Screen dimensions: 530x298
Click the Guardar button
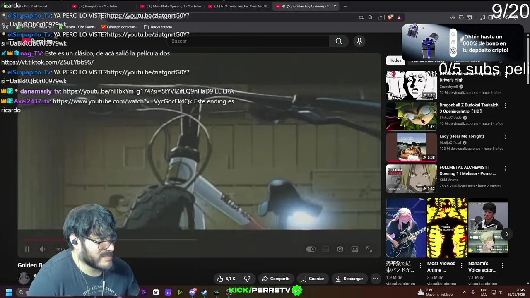[312, 279]
